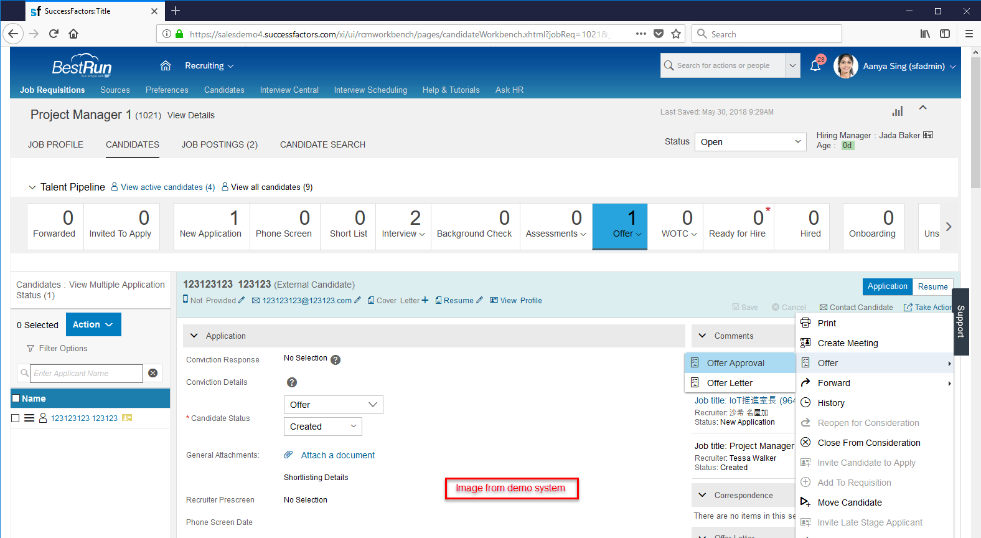Click the Search for actions or people box
981x538 pixels.
coord(723,65)
